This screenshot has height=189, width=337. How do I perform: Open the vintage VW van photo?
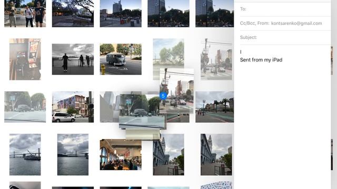click(x=121, y=59)
